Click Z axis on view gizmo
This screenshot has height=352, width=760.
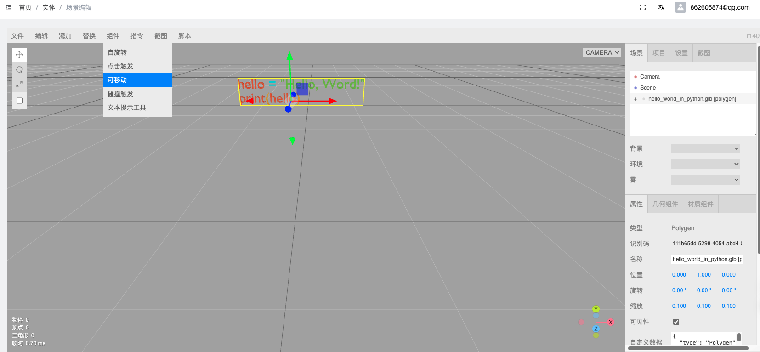click(596, 329)
